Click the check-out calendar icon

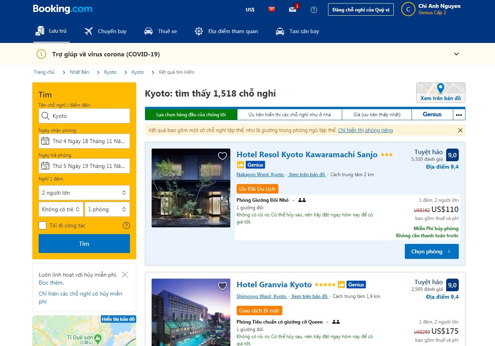(45, 166)
